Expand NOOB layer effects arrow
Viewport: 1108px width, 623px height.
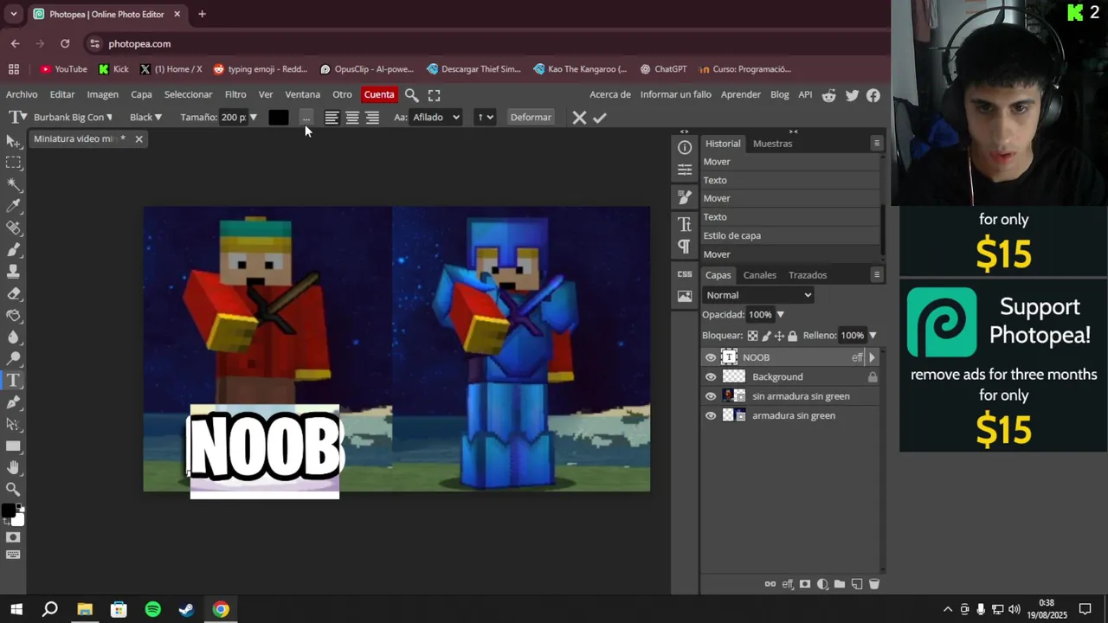[x=872, y=357]
